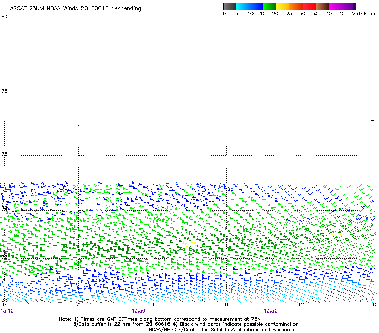Click the note "Times are GMT" line
379x333 pixels.
point(160,319)
